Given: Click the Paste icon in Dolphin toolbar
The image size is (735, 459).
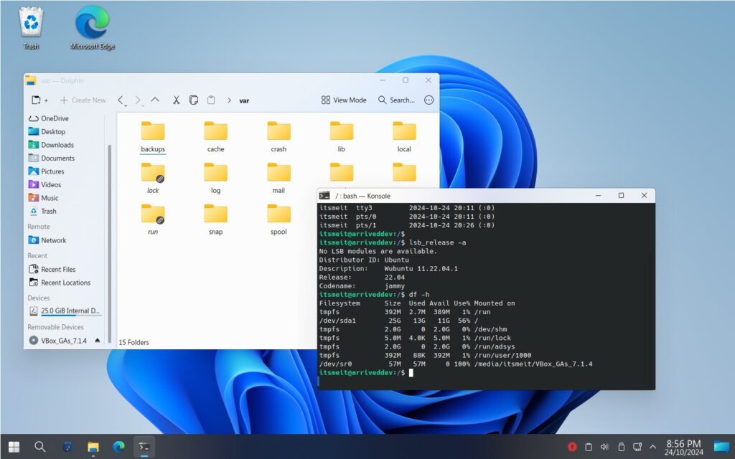Looking at the screenshot, I should 211,100.
